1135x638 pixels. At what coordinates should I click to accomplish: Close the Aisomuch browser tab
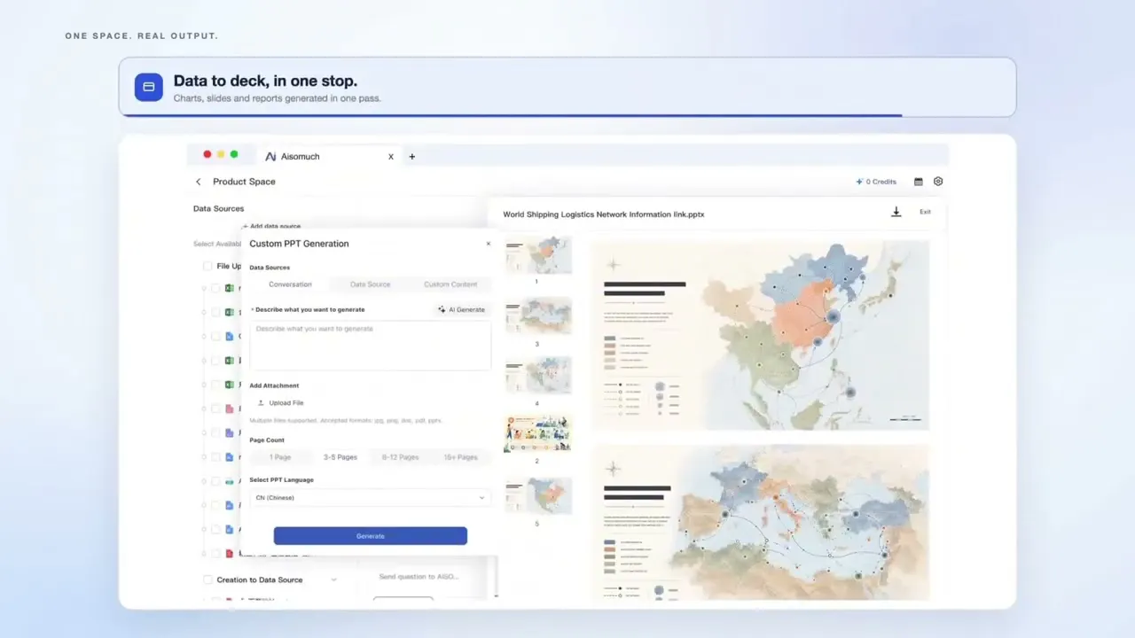[x=391, y=157]
